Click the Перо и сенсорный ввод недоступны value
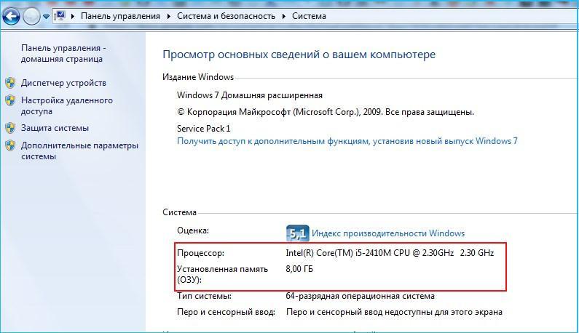Screen dimensions: 579x333 click(394, 312)
